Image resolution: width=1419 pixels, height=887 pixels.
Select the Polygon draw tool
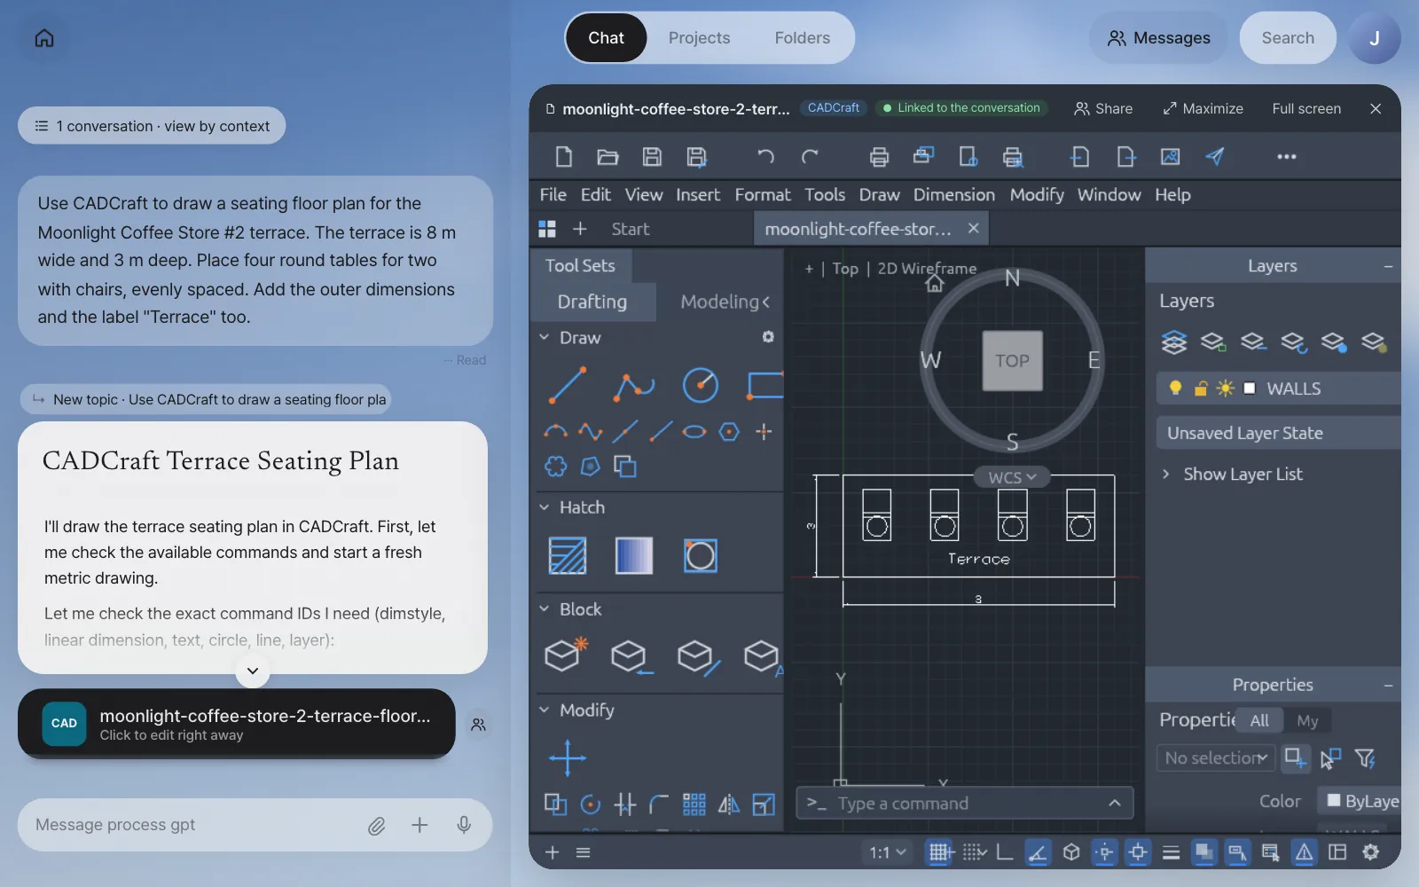[729, 432]
